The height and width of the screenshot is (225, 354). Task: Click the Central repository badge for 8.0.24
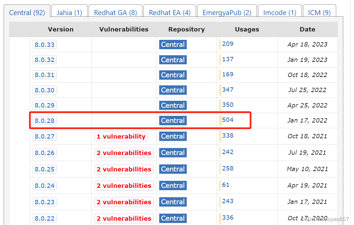pyautogui.click(x=173, y=185)
